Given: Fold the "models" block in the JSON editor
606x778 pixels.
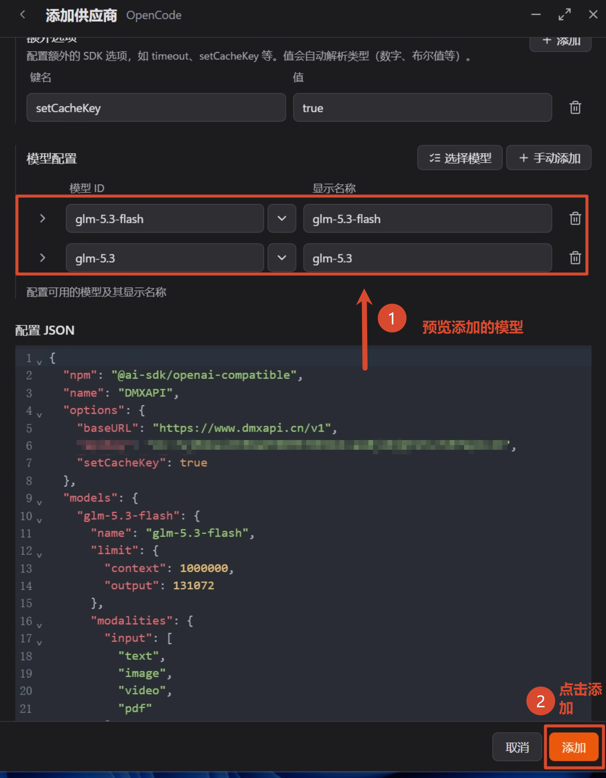Looking at the screenshot, I should point(39,502).
